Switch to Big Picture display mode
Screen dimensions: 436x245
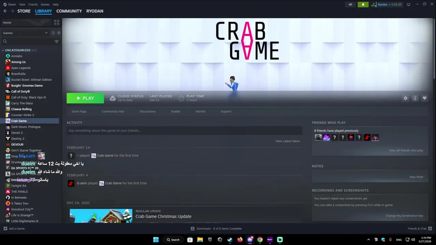[408, 4]
